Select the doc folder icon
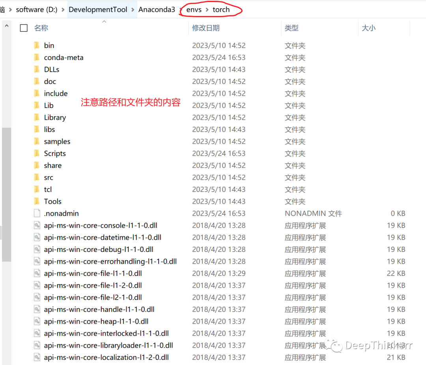 point(37,81)
